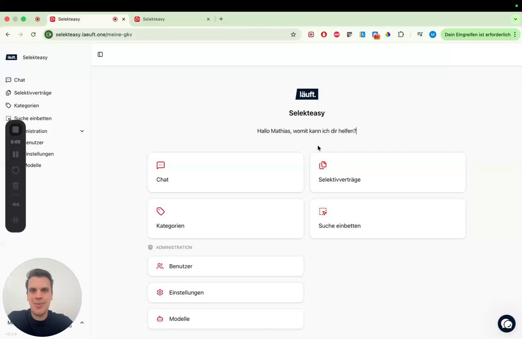This screenshot has height=339, width=522.
Task: Open Einstellungen administration row
Action: [226, 292]
